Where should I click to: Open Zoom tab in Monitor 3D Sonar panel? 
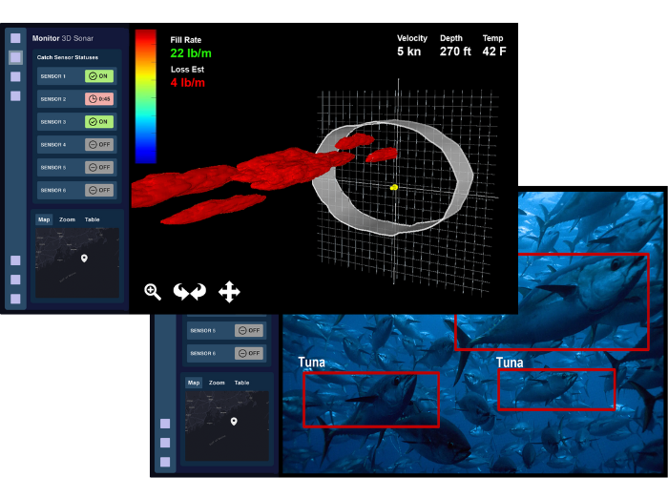click(x=67, y=219)
